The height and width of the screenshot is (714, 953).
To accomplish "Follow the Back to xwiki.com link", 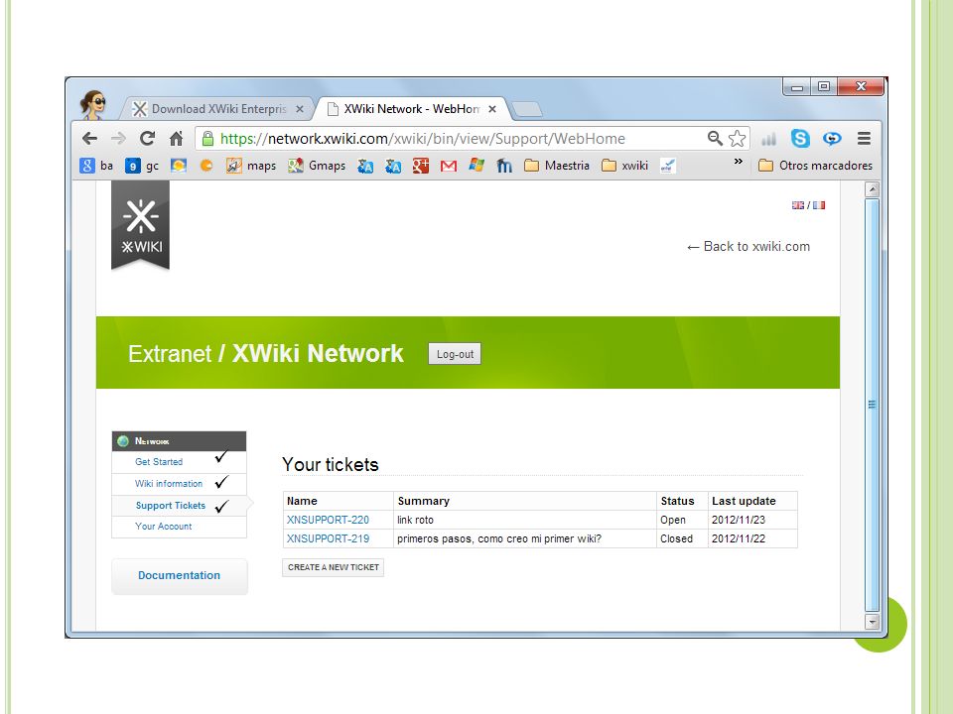I will coord(749,247).
